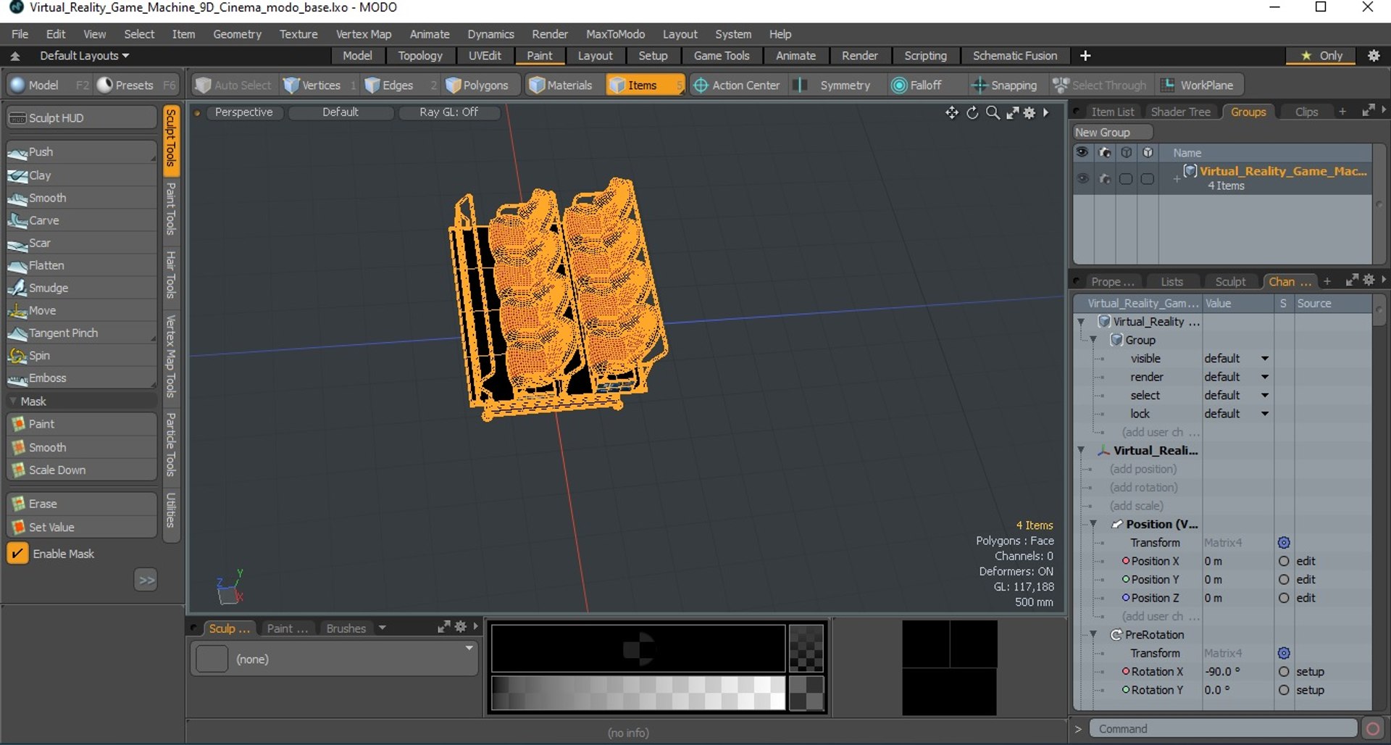Select the Push sculpt tool
1391x745 pixels.
(x=81, y=152)
